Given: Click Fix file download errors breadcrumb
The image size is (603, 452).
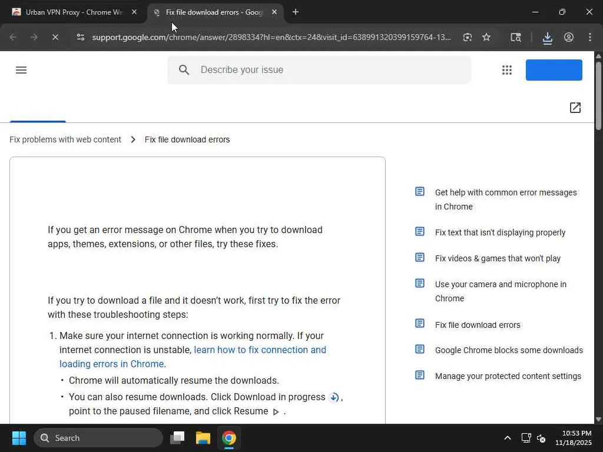Looking at the screenshot, I should click(187, 139).
